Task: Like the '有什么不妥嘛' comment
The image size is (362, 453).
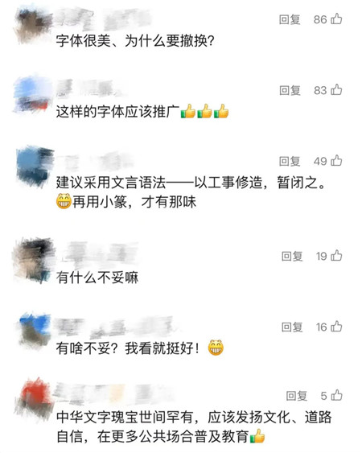Action: coord(336,256)
